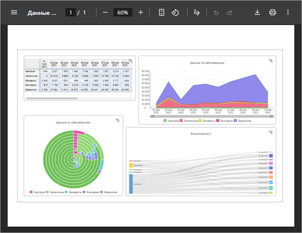
Task: Select the draw annotation tool
Action: click(x=197, y=12)
